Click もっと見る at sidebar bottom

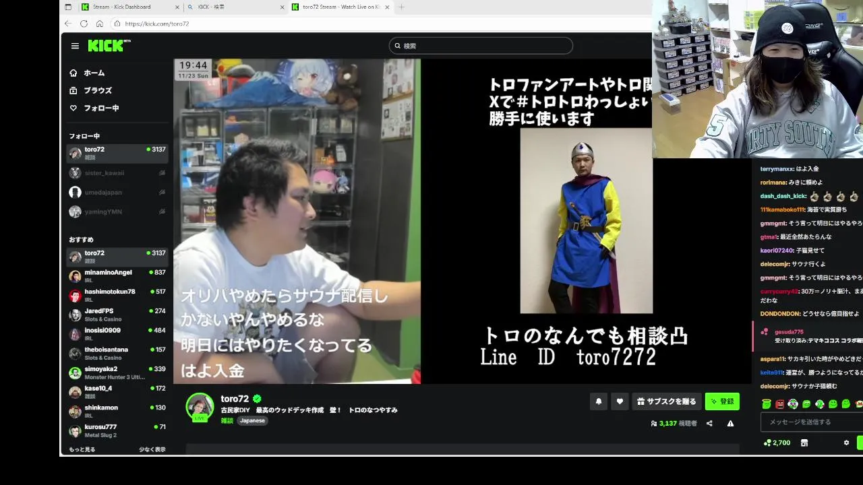tap(82, 449)
